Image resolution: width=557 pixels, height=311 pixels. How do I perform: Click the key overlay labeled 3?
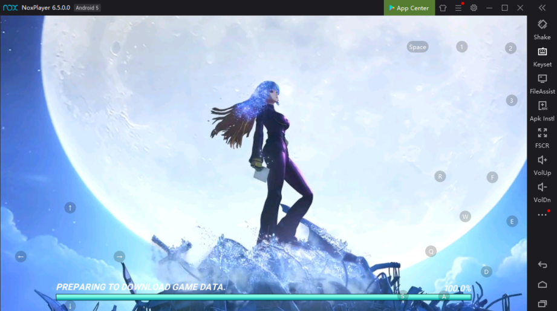(512, 100)
